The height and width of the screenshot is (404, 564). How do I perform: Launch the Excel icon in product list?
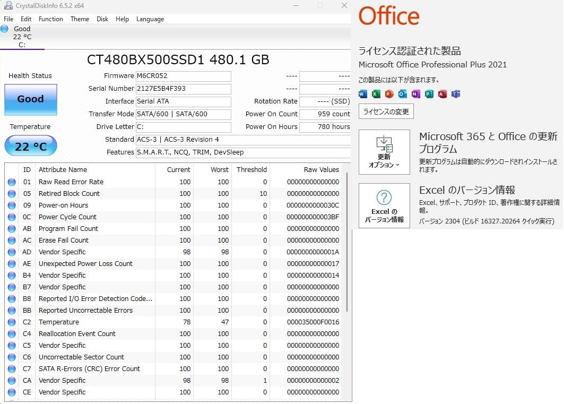point(375,93)
